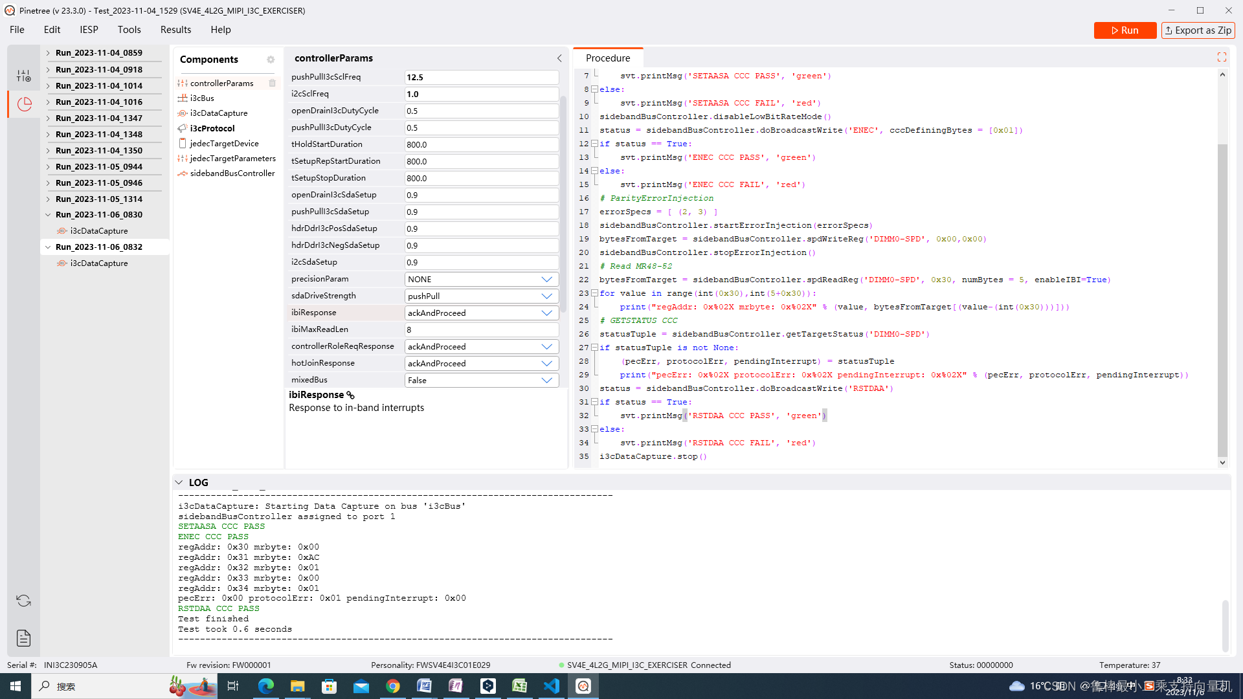Open the Tools menu
Image resolution: width=1243 pixels, height=699 pixels.
(x=129, y=29)
